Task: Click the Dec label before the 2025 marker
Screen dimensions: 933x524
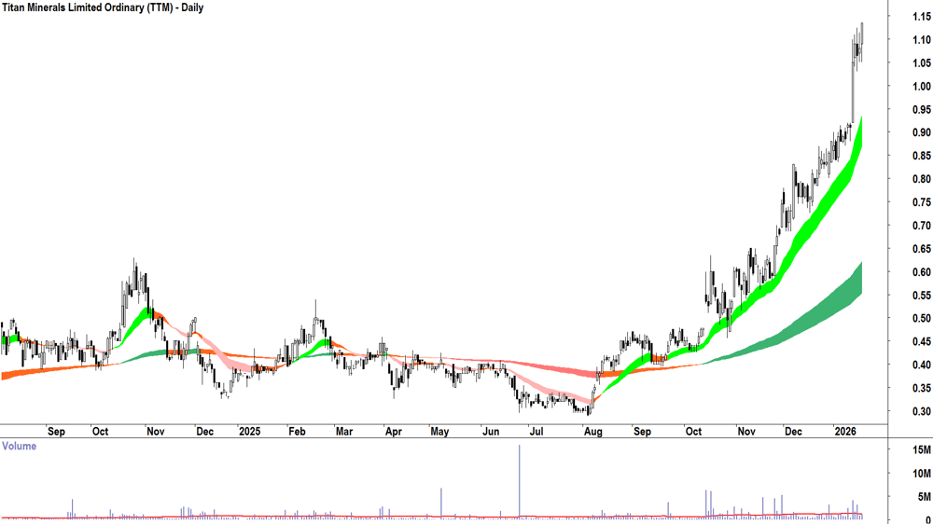Action: click(204, 431)
